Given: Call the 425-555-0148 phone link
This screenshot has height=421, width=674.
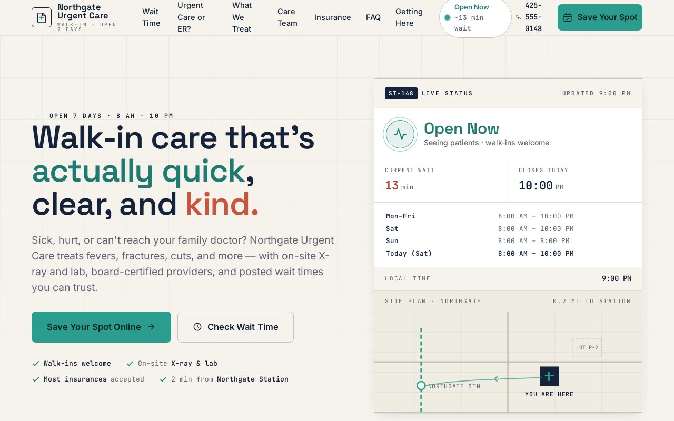Looking at the screenshot, I should (x=529, y=17).
